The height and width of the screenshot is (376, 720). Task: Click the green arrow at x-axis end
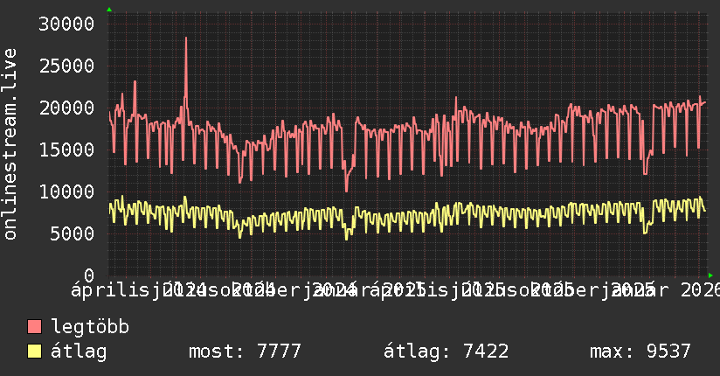710,275
